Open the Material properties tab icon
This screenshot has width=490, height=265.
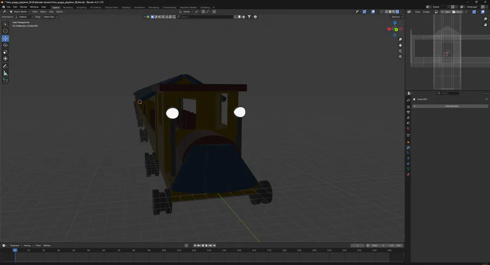coord(408,174)
